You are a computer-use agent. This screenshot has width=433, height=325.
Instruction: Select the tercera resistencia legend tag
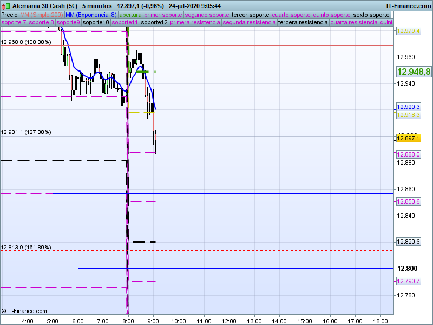[x=303, y=22]
